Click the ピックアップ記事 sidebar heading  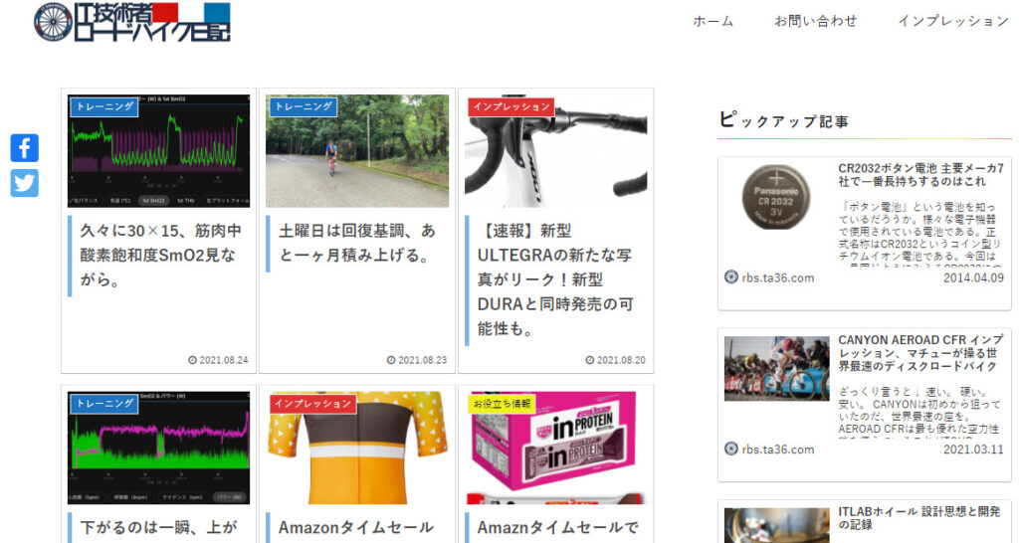point(784,120)
